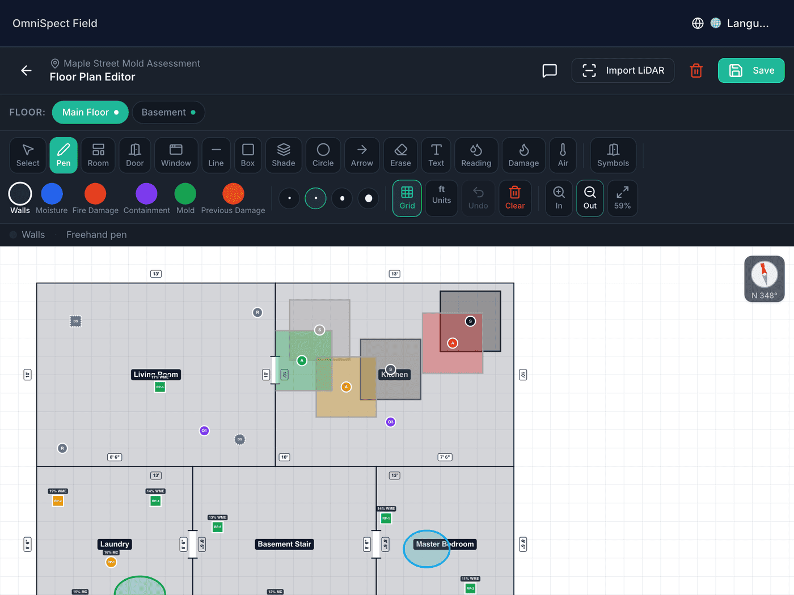Pick the Damage tool
This screenshot has height=595, width=794.
(523, 155)
